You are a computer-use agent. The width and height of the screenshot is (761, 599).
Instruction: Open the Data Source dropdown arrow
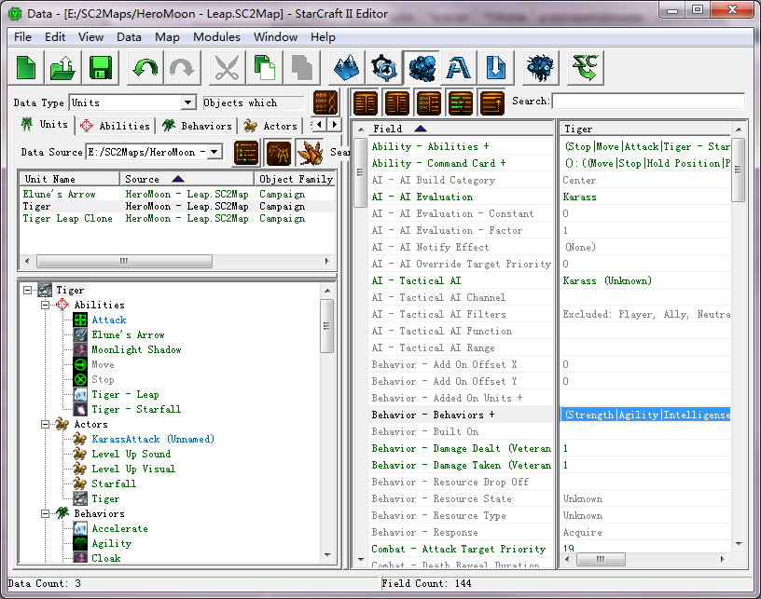[215, 152]
